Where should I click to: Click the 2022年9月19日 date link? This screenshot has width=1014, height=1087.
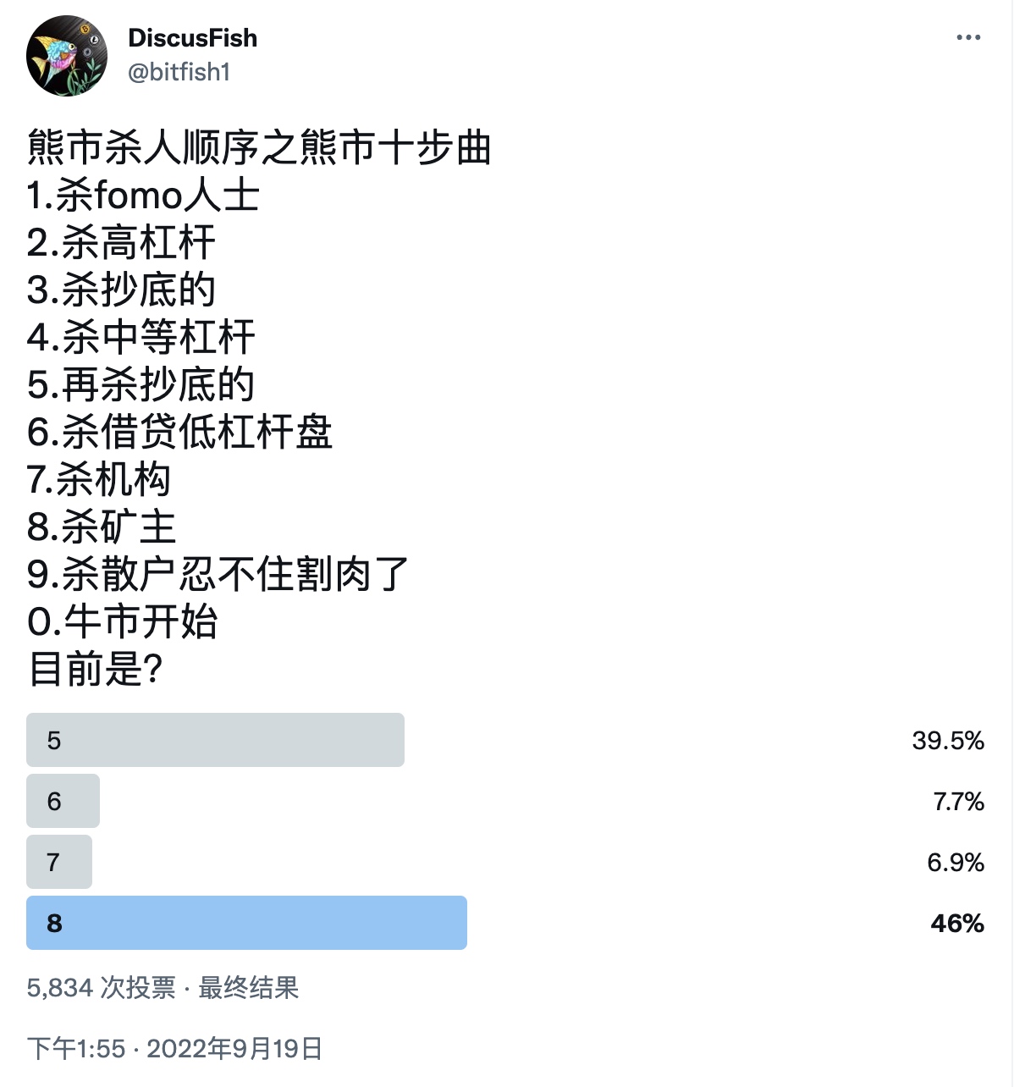point(234,1049)
